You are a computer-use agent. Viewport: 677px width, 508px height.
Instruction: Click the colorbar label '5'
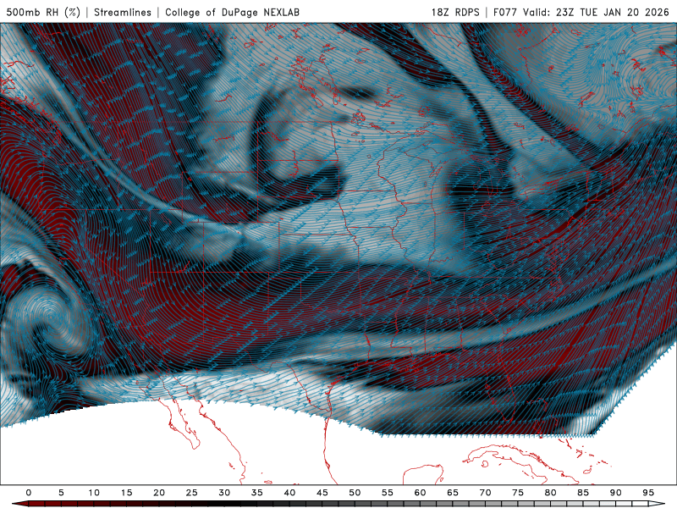tap(61, 493)
